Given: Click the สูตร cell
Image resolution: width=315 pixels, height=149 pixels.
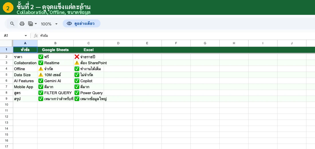Looking at the screenshot, I should tap(25, 93).
